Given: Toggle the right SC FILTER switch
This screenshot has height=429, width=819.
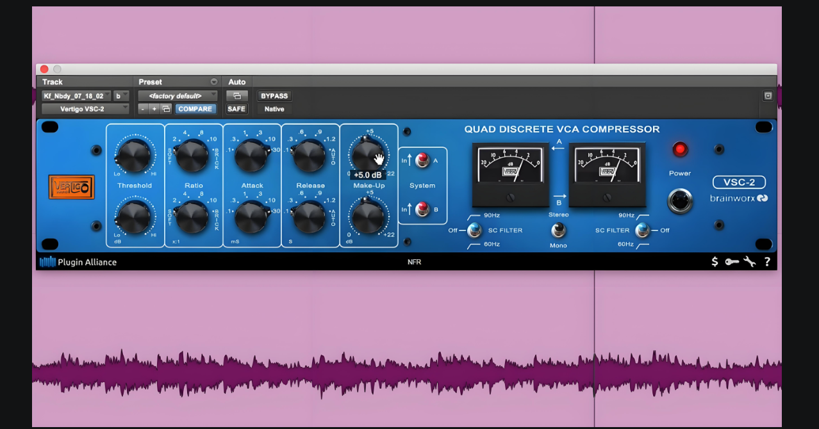Looking at the screenshot, I should pyautogui.click(x=643, y=230).
